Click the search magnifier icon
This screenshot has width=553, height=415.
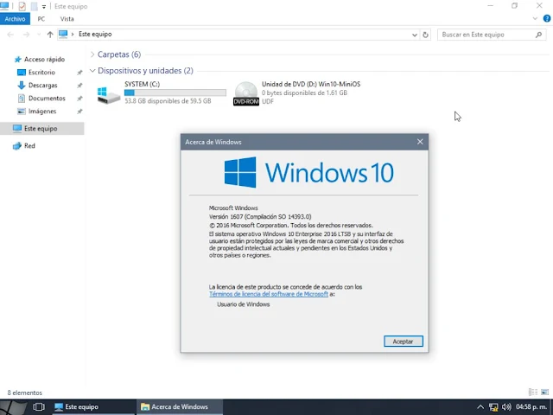538,35
